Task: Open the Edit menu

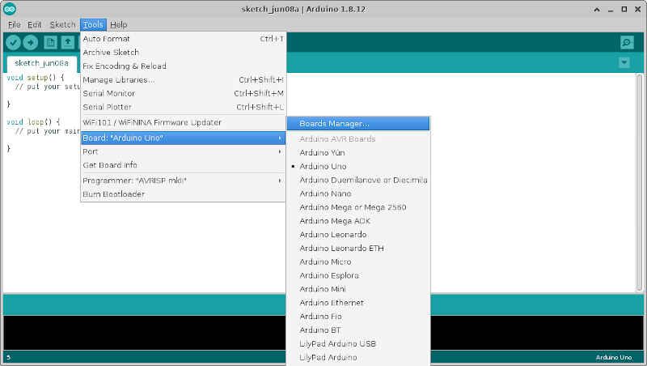Action: click(34, 25)
